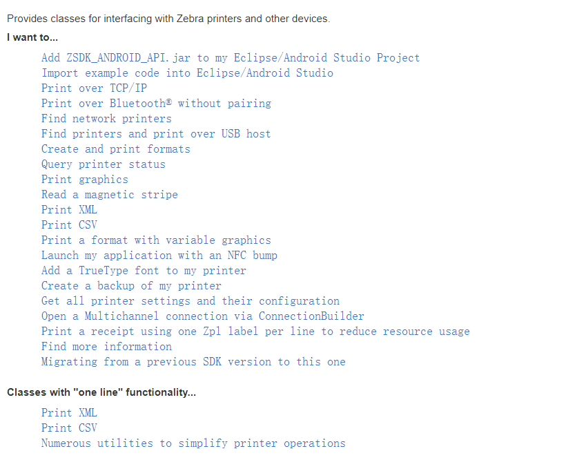Open 'Migrating from a previous SDK version' link
The width and height of the screenshot is (577, 460).
193,362
